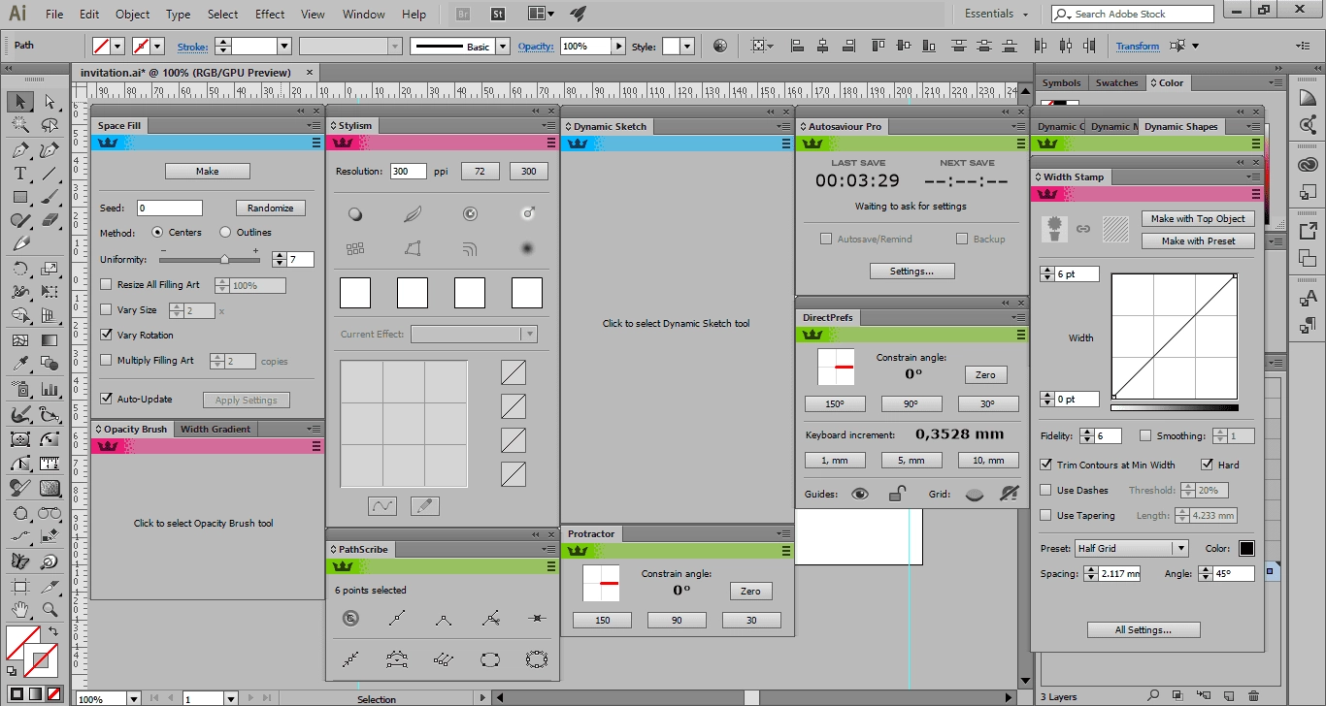Open Opacity 100% dropdown arrow

618,46
